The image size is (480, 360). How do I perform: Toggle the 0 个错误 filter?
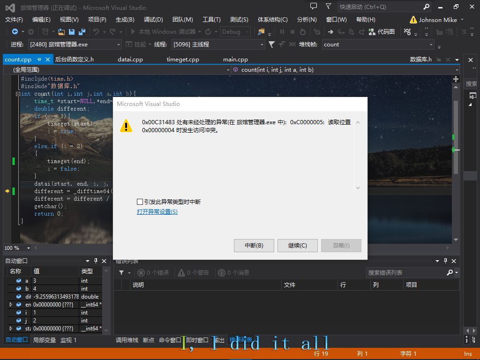[153, 272]
